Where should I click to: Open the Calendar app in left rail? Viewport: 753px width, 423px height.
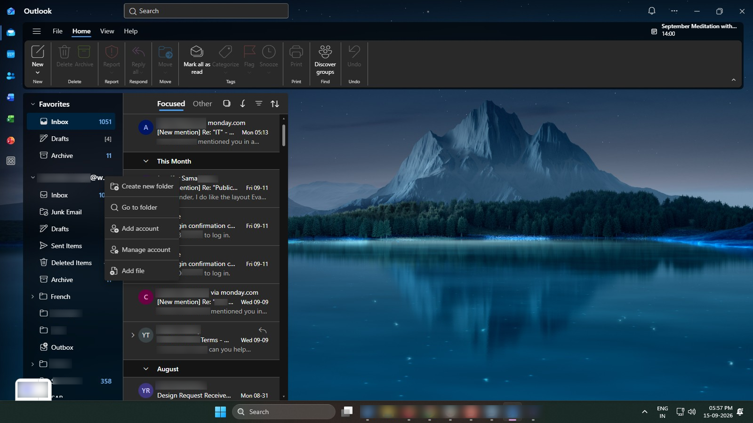click(x=11, y=55)
